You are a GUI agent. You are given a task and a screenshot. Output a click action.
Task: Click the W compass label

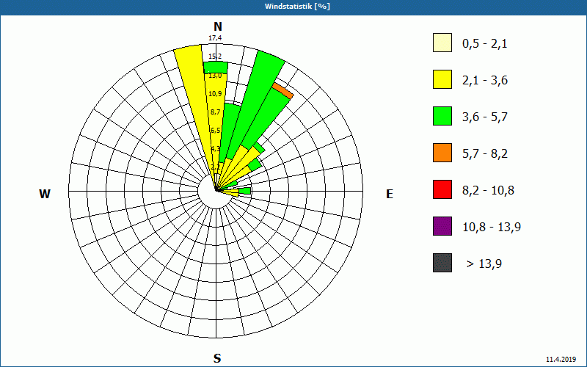point(45,194)
